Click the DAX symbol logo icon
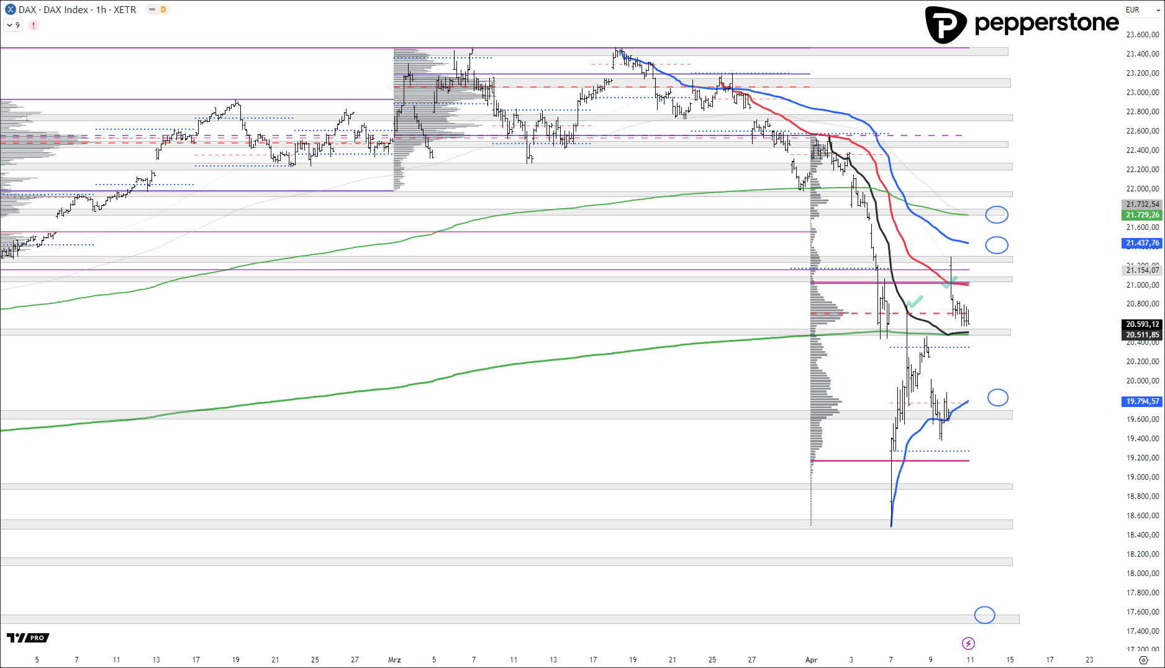Screen dimensions: 1165x668 point(10,9)
